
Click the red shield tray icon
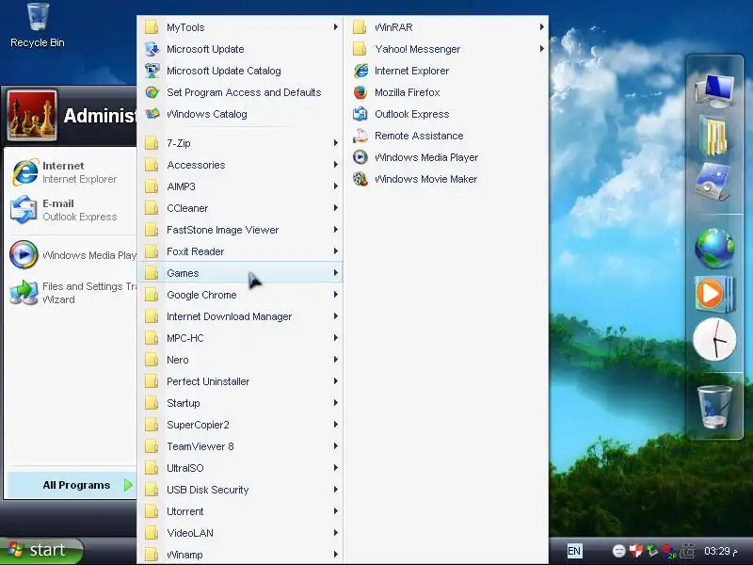tap(636, 551)
